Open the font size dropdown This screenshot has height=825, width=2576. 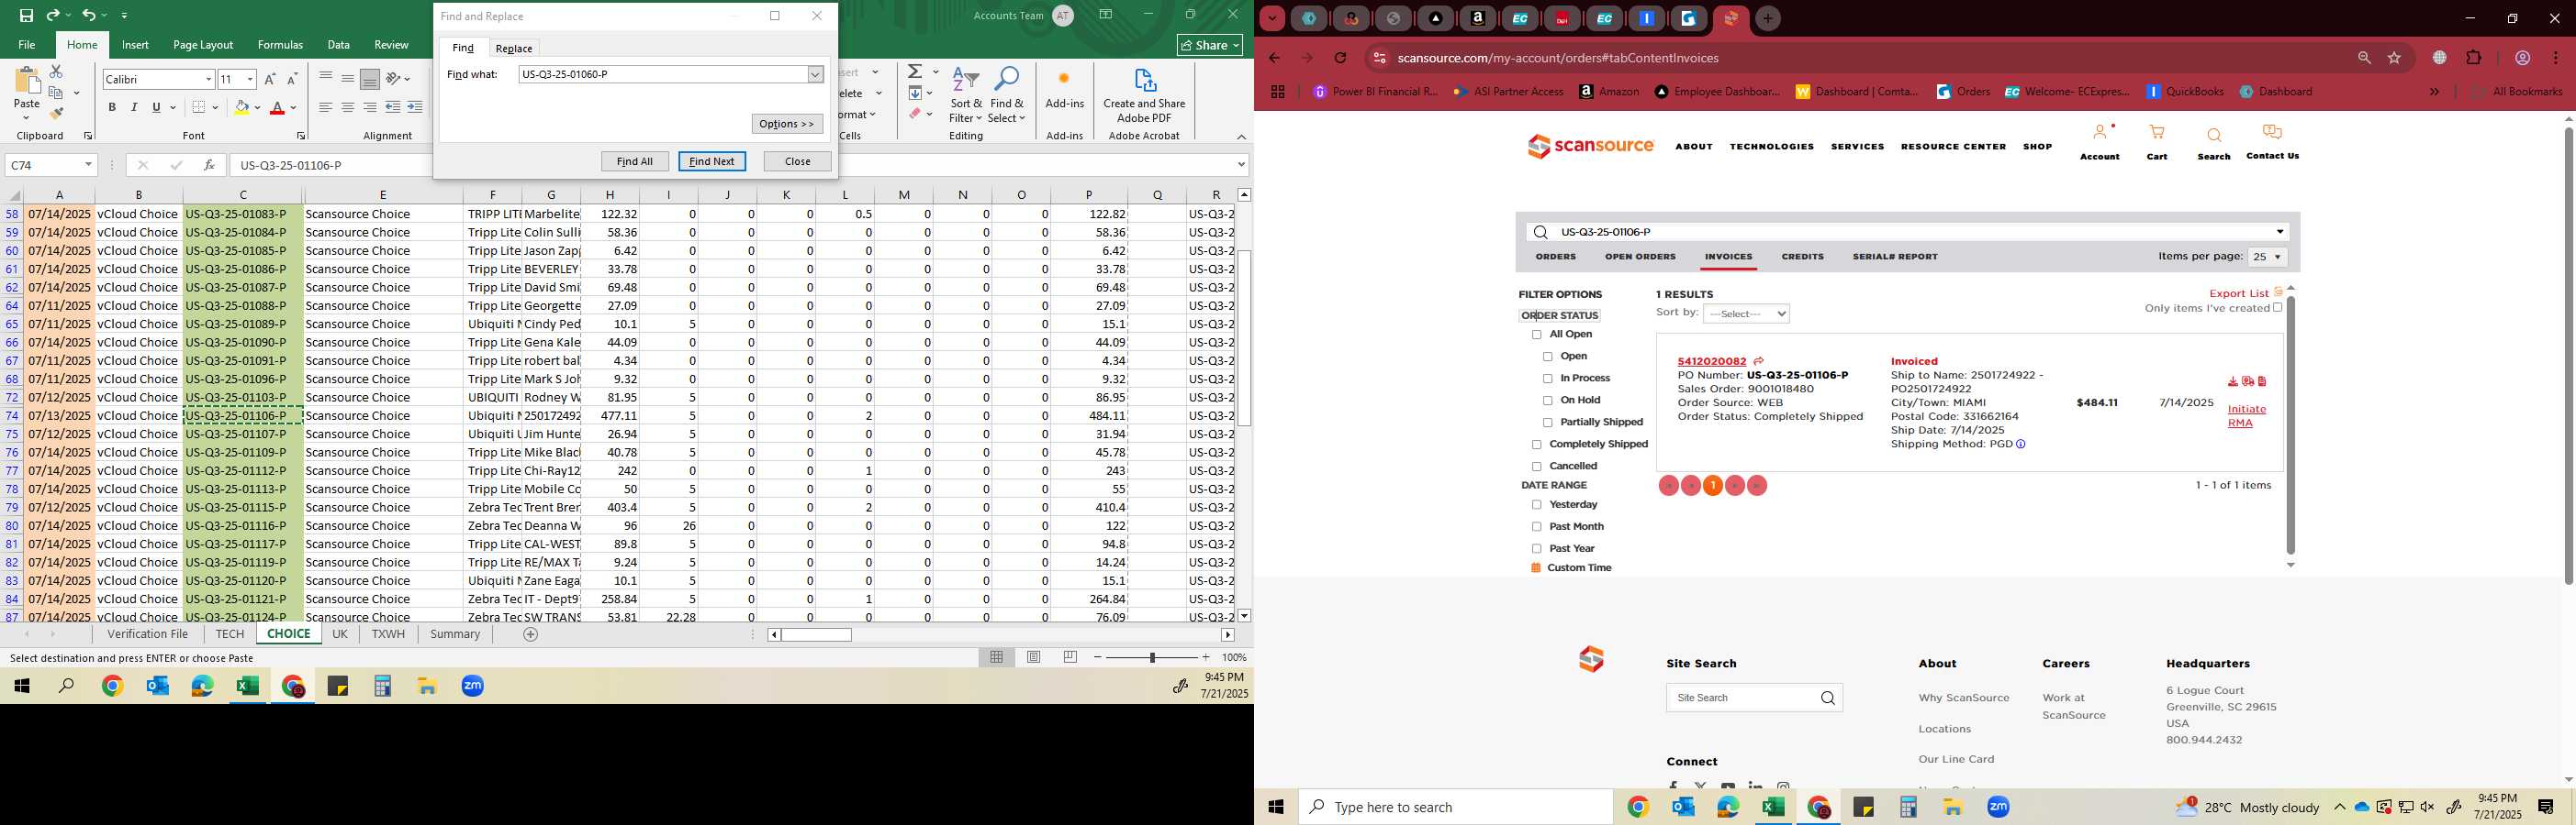click(250, 79)
